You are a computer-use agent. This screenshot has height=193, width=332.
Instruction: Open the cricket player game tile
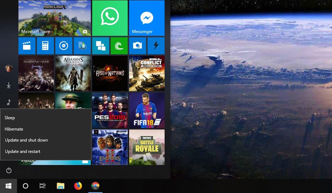point(73,101)
